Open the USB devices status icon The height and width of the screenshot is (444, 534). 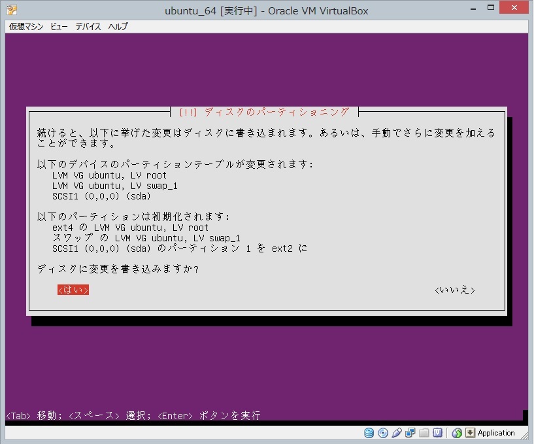pyautogui.click(x=396, y=433)
